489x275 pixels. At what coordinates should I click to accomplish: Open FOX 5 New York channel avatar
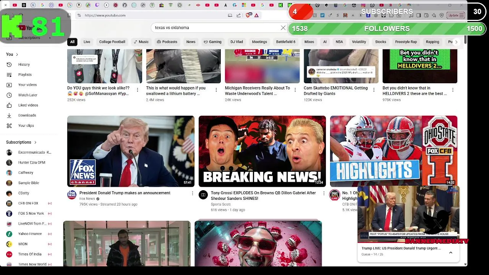[9, 214]
